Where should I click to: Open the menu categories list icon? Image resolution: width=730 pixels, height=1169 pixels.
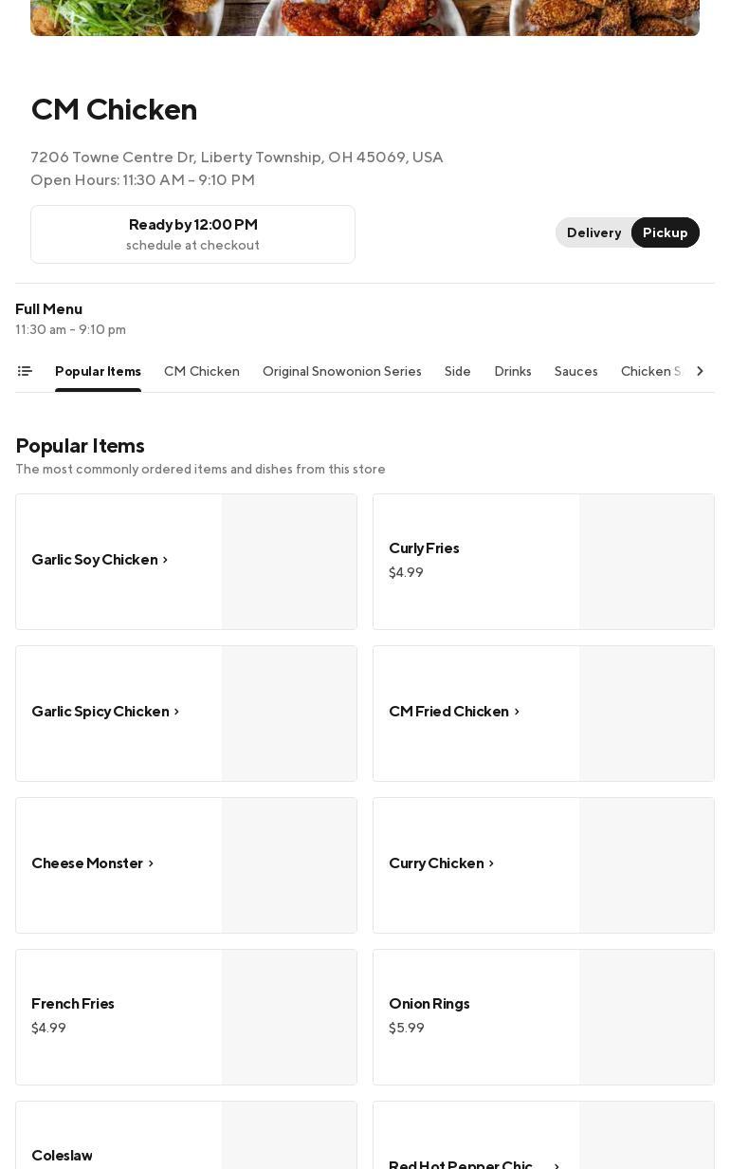point(25,371)
